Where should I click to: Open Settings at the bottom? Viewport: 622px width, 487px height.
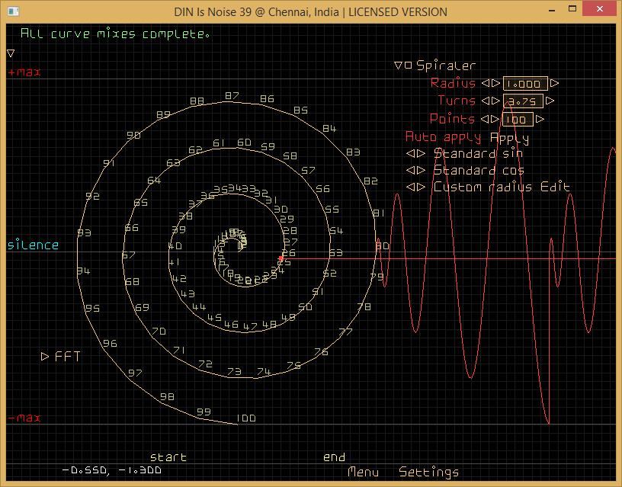coord(429,473)
